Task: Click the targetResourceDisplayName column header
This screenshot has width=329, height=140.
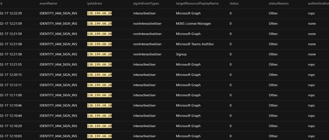Action: click(x=197, y=3)
